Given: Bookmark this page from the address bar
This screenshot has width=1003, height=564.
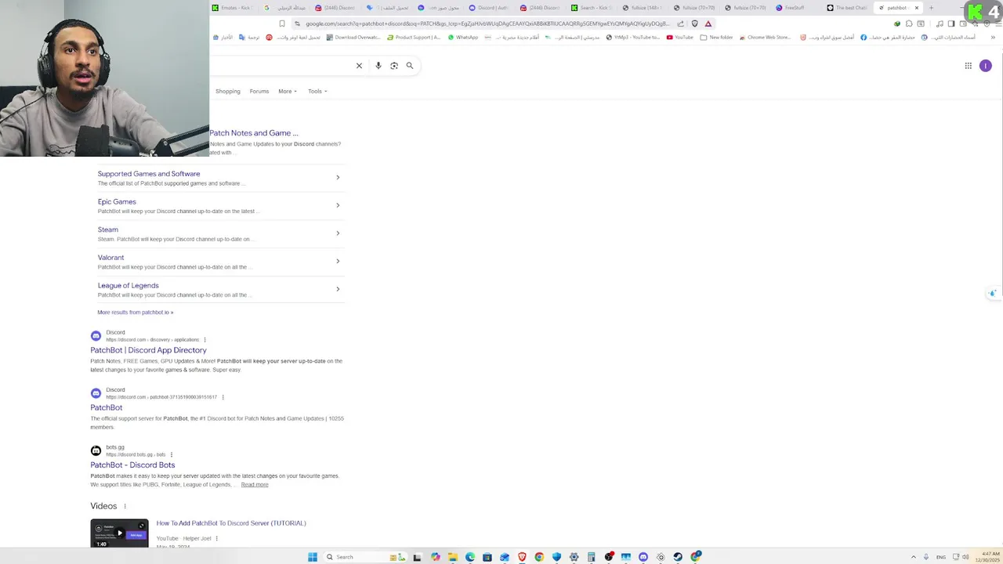Looking at the screenshot, I should (282, 23).
